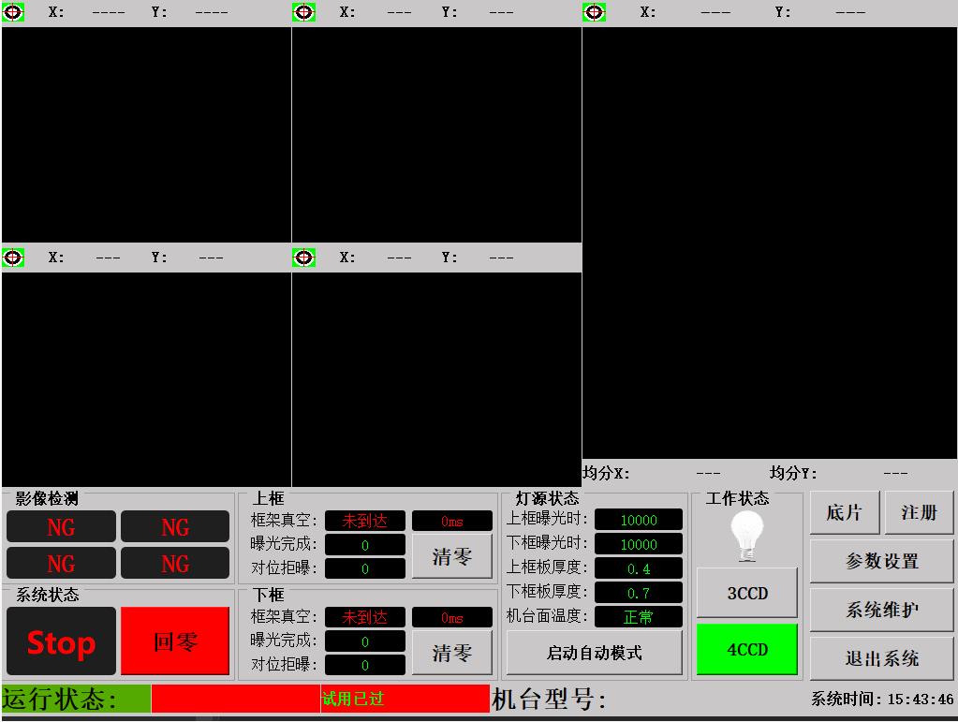Click the crosshair icon on second camera view
This screenshot has width=958, height=722.
[303, 12]
